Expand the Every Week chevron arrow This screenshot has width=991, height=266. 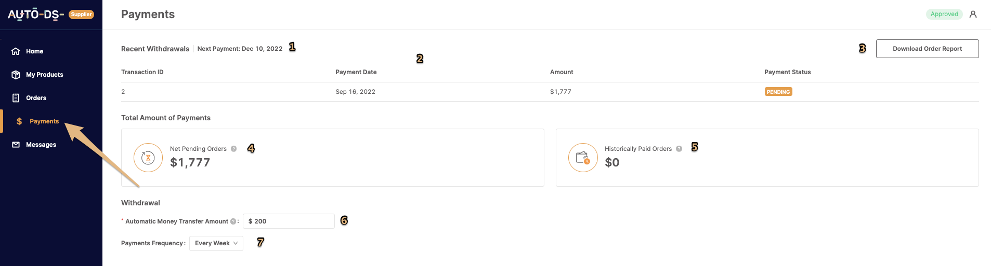(236, 243)
